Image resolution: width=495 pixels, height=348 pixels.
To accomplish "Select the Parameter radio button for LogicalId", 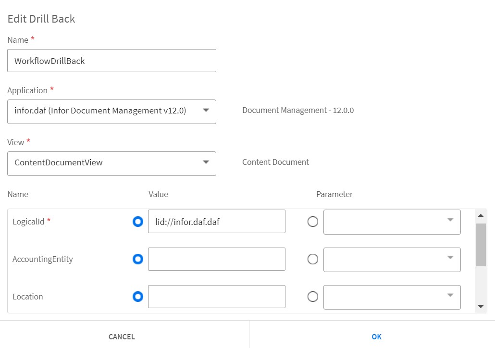I will click(313, 222).
